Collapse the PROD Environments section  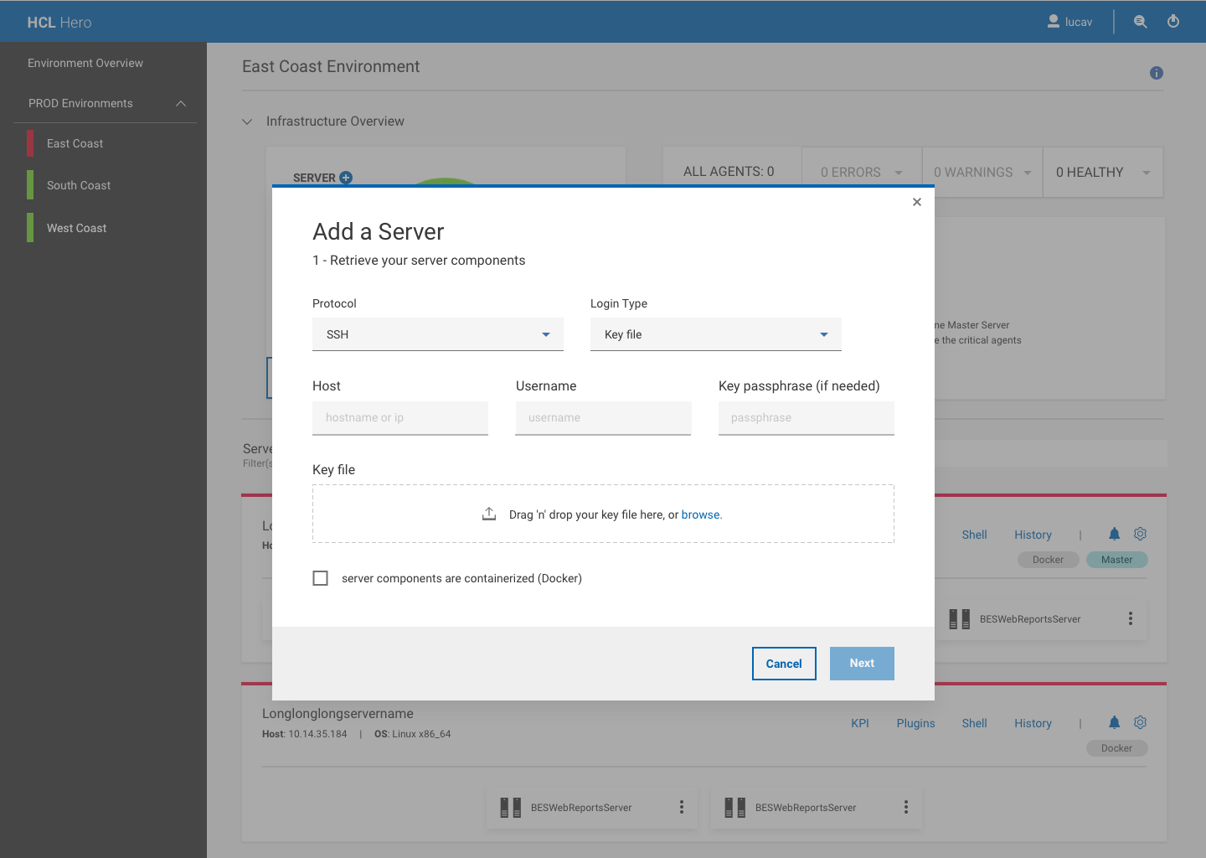tap(180, 103)
